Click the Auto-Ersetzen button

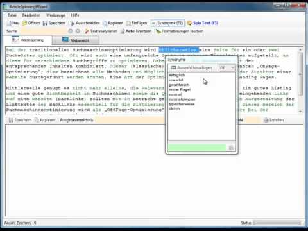tap(136, 31)
